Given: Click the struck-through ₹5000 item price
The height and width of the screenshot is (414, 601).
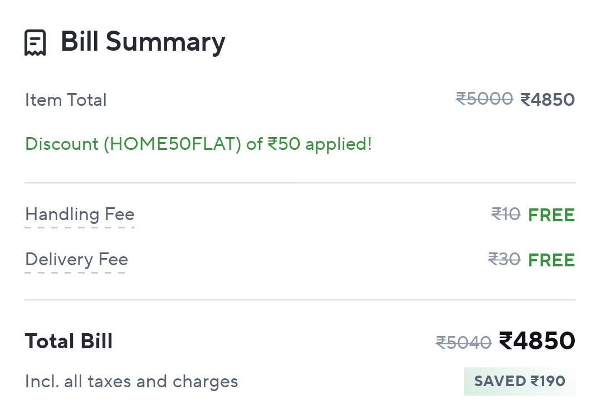Looking at the screenshot, I should (484, 99).
